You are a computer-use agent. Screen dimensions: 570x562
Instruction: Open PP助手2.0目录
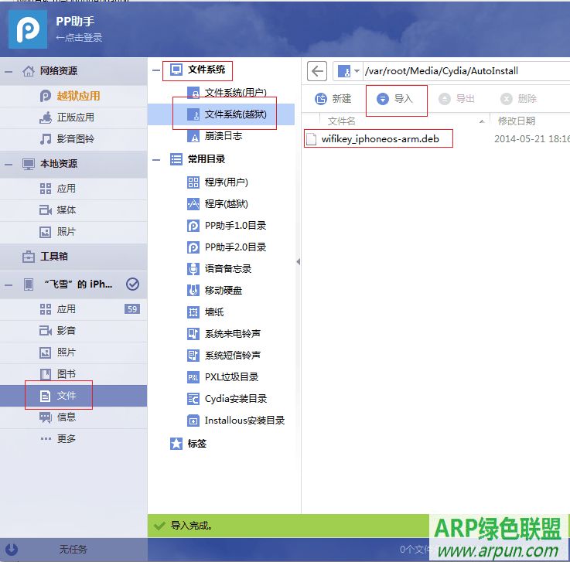coord(235,247)
